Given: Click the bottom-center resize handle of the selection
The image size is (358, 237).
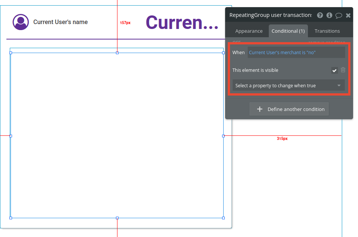Looking at the screenshot, I should pyautogui.click(x=117, y=218).
